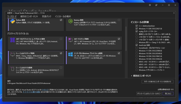Uncheck C++ AddressSanitizer component
181x104 pixels.
tap(137, 26)
